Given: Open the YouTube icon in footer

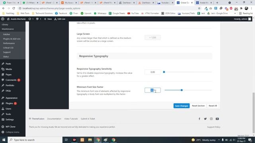Looking at the screenshot, I should tap(217, 119).
